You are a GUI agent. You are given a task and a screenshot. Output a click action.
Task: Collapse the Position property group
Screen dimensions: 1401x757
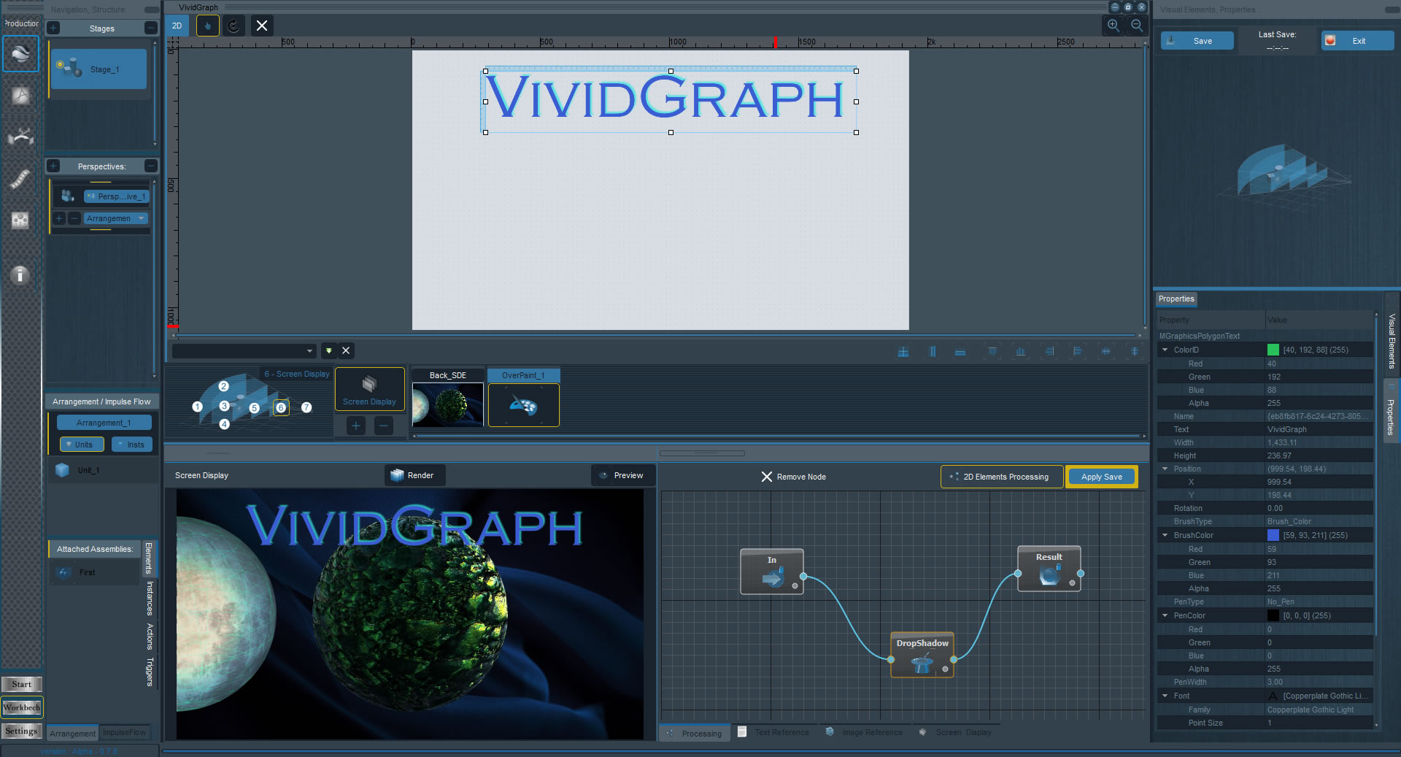pyautogui.click(x=1165, y=469)
